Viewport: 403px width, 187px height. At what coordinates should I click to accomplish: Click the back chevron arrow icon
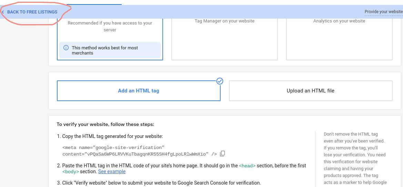pos(3,12)
